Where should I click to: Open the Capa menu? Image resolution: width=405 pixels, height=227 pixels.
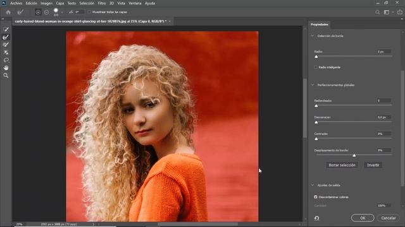point(60,3)
